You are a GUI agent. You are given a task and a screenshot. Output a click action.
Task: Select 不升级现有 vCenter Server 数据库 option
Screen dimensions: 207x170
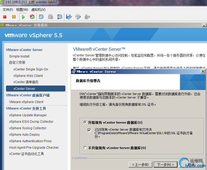[x=85, y=148]
